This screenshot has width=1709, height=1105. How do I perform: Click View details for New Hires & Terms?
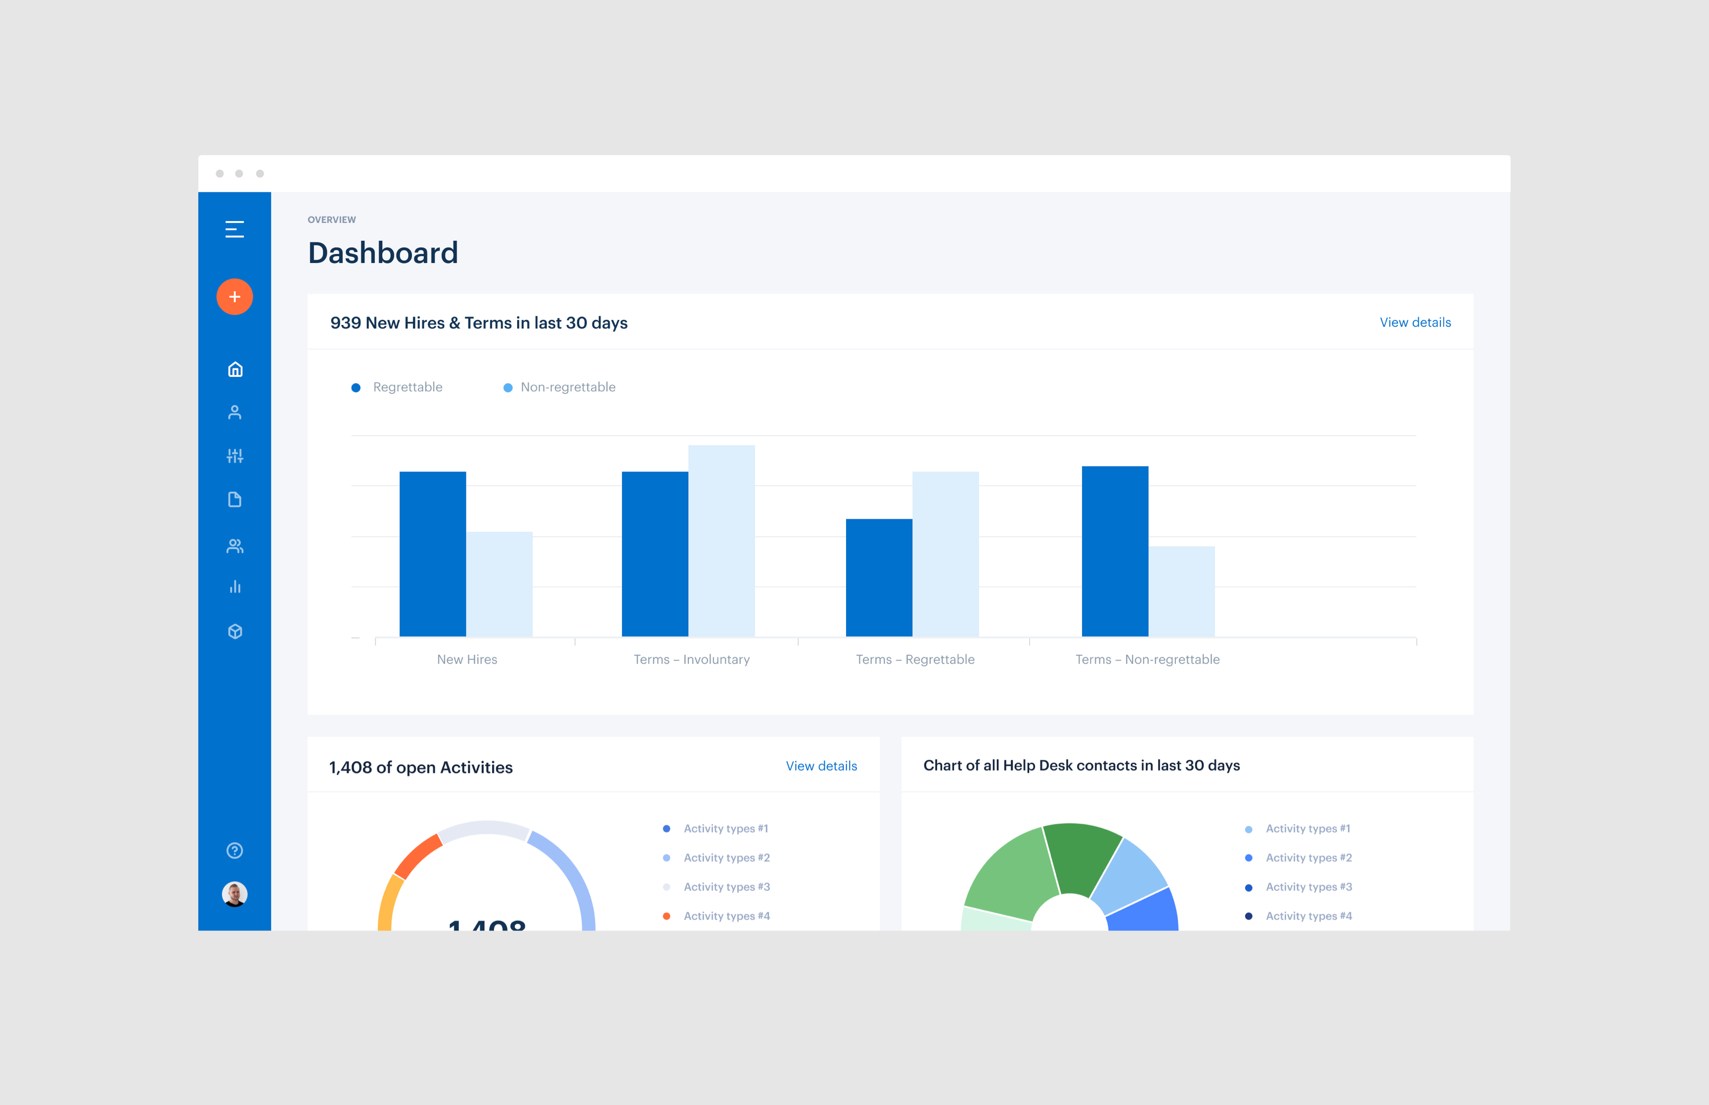[x=1415, y=322]
